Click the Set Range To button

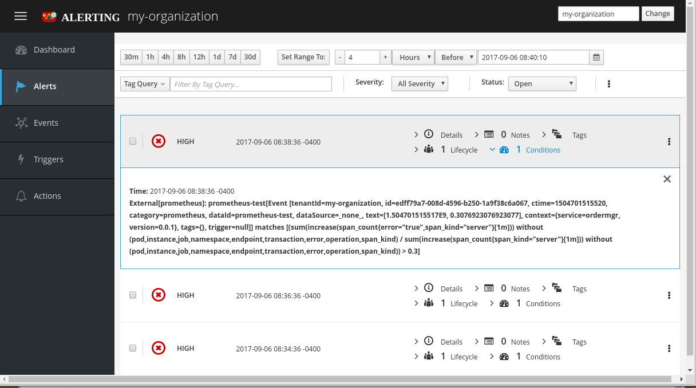(x=303, y=57)
